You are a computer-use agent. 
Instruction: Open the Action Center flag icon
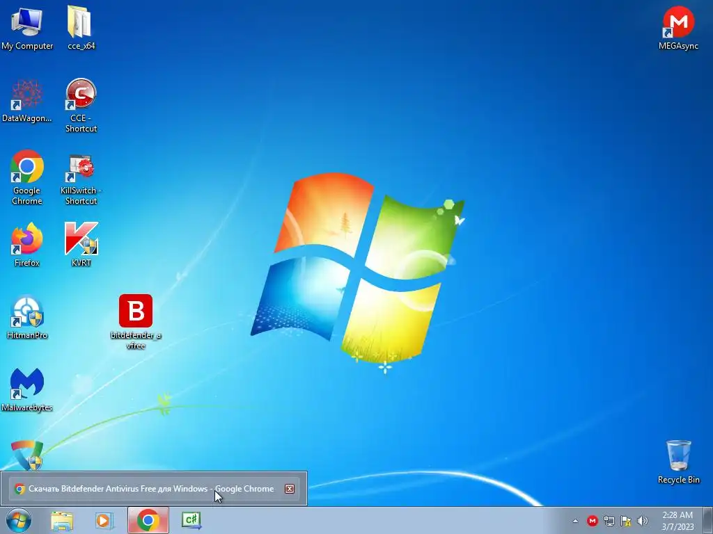(626, 521)
